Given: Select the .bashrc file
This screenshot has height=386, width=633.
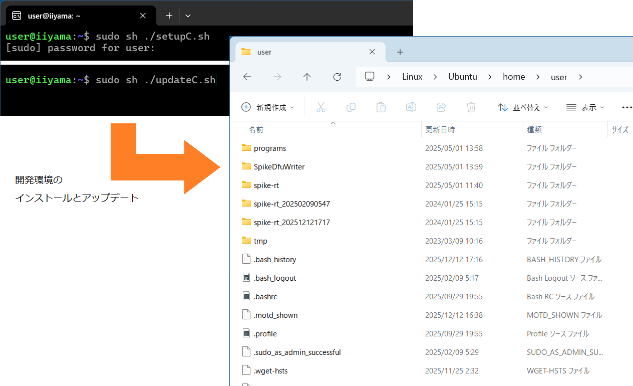Looking at the screenshot, I should click(265, 297).
